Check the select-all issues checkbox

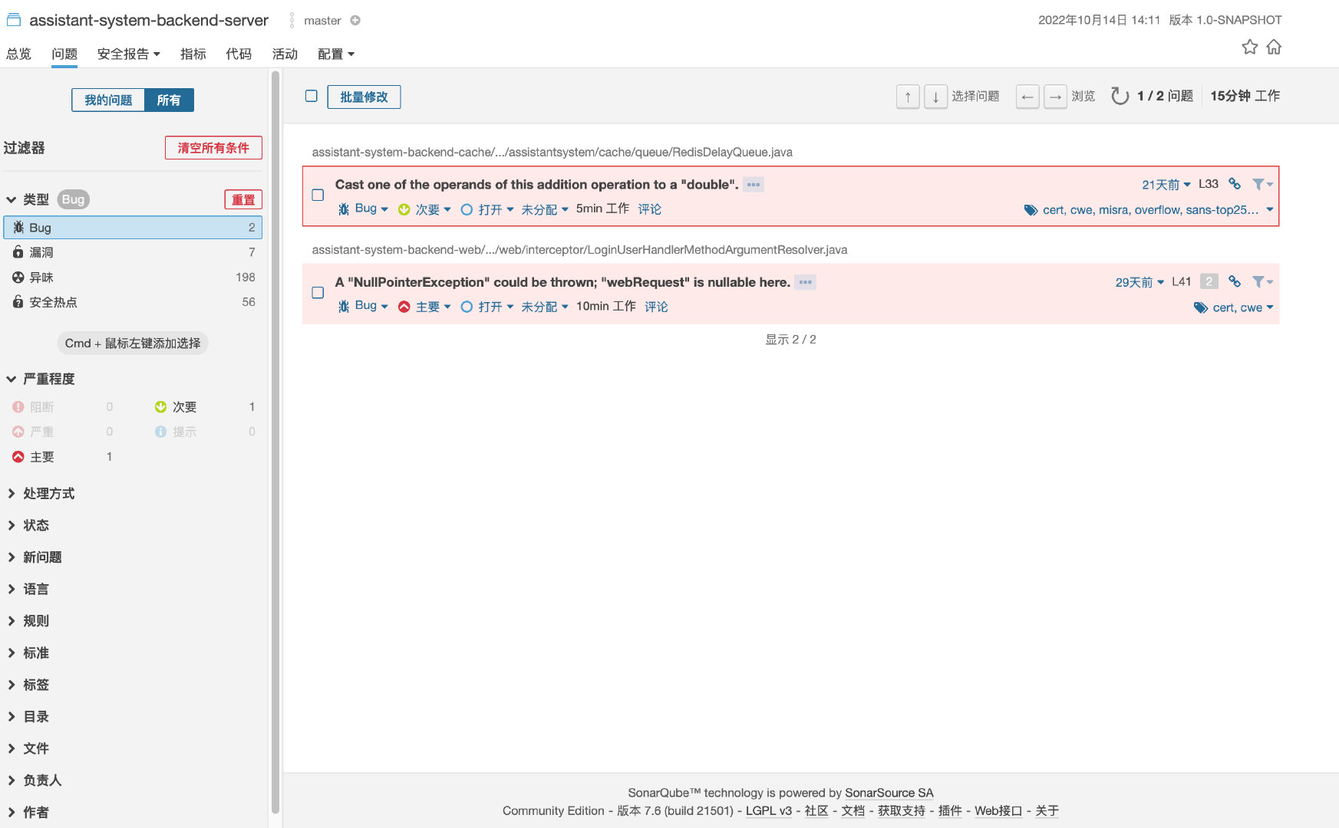tap(311, 96)
